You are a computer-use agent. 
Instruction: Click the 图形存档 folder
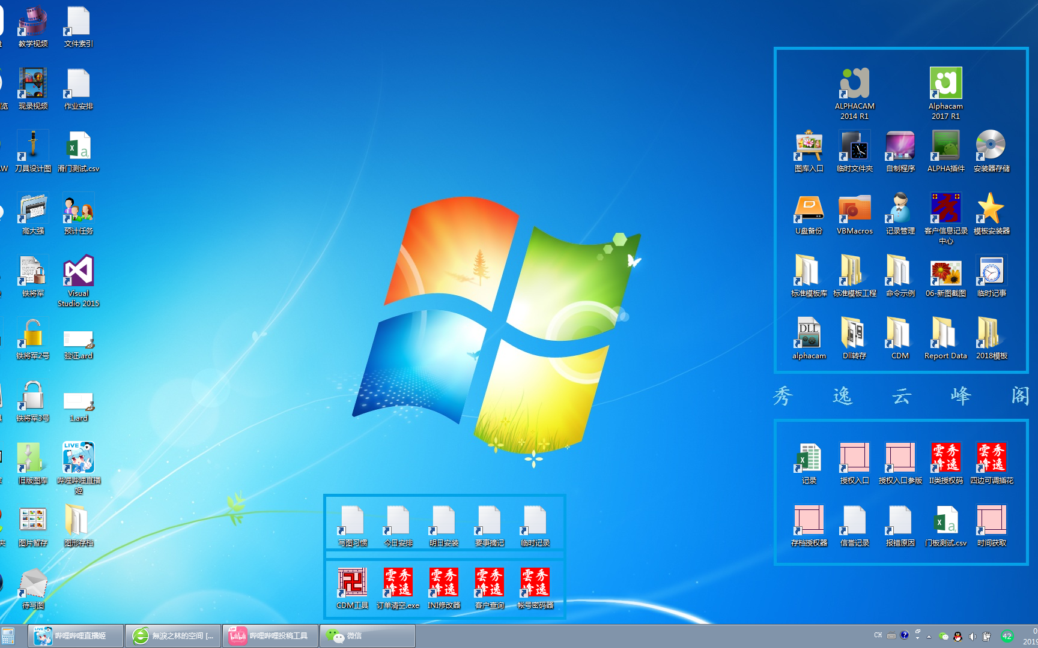click(78, 526)
